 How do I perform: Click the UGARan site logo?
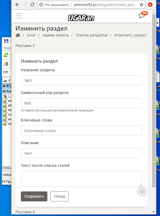pyautogui.click(x=81, y=18)
